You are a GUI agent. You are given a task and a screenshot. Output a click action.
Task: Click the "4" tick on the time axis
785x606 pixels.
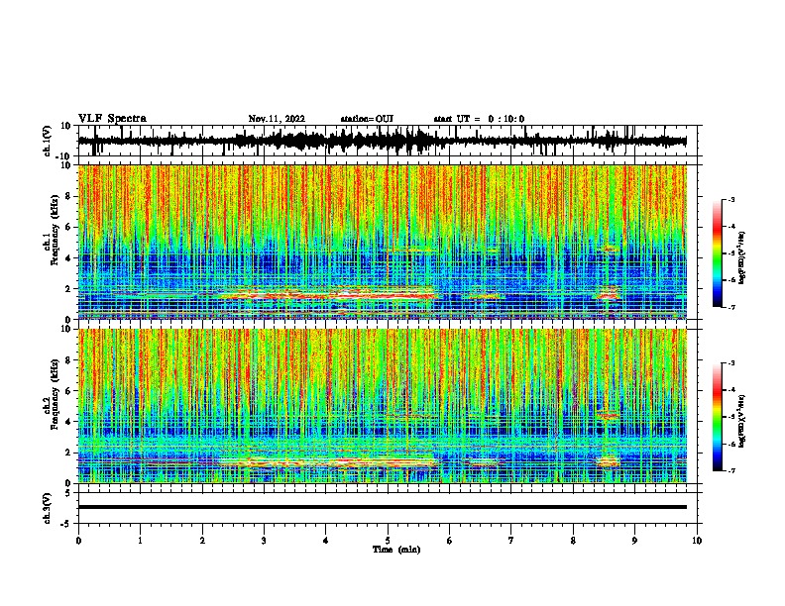pyautogui.click(x=326, y=541)
